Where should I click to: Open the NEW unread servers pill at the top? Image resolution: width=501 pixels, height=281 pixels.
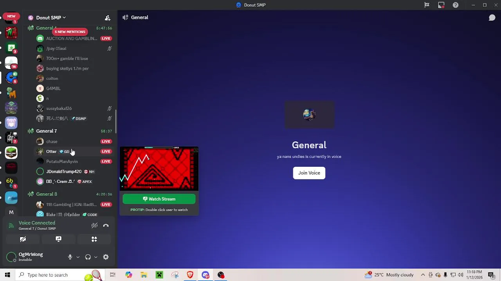tap(11, 16)
